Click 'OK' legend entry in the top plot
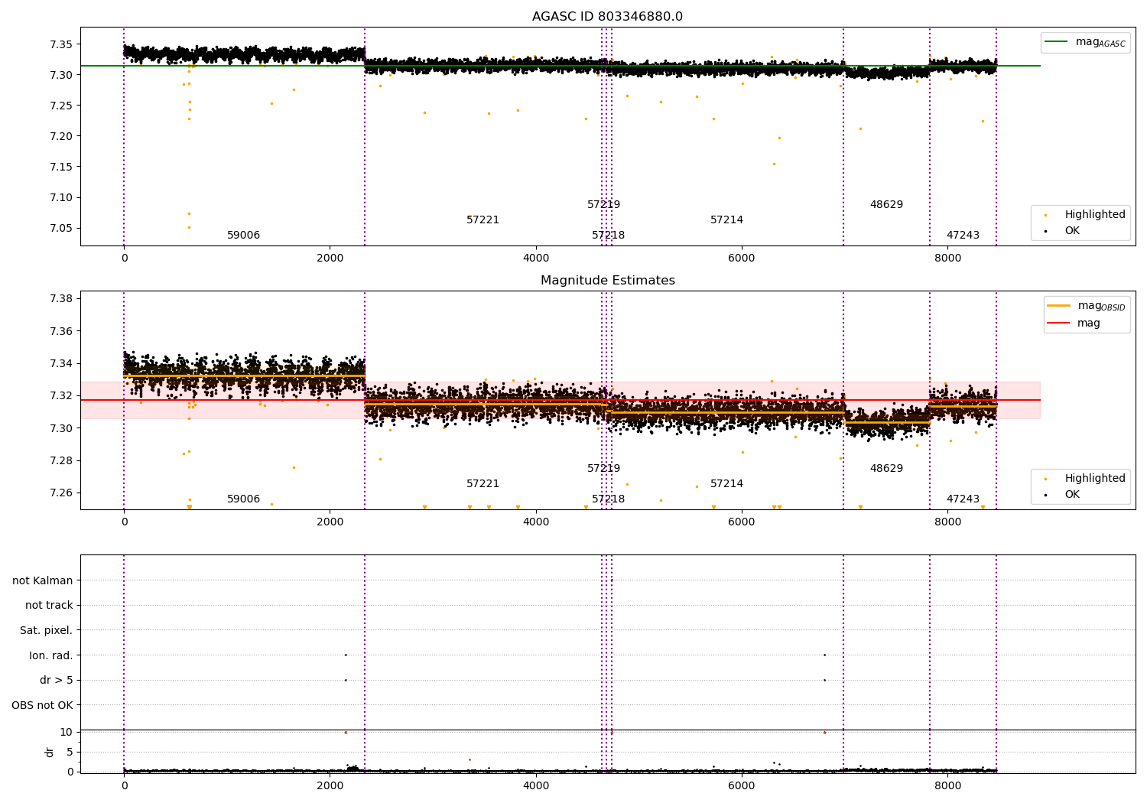 (x=1063, y=230)
